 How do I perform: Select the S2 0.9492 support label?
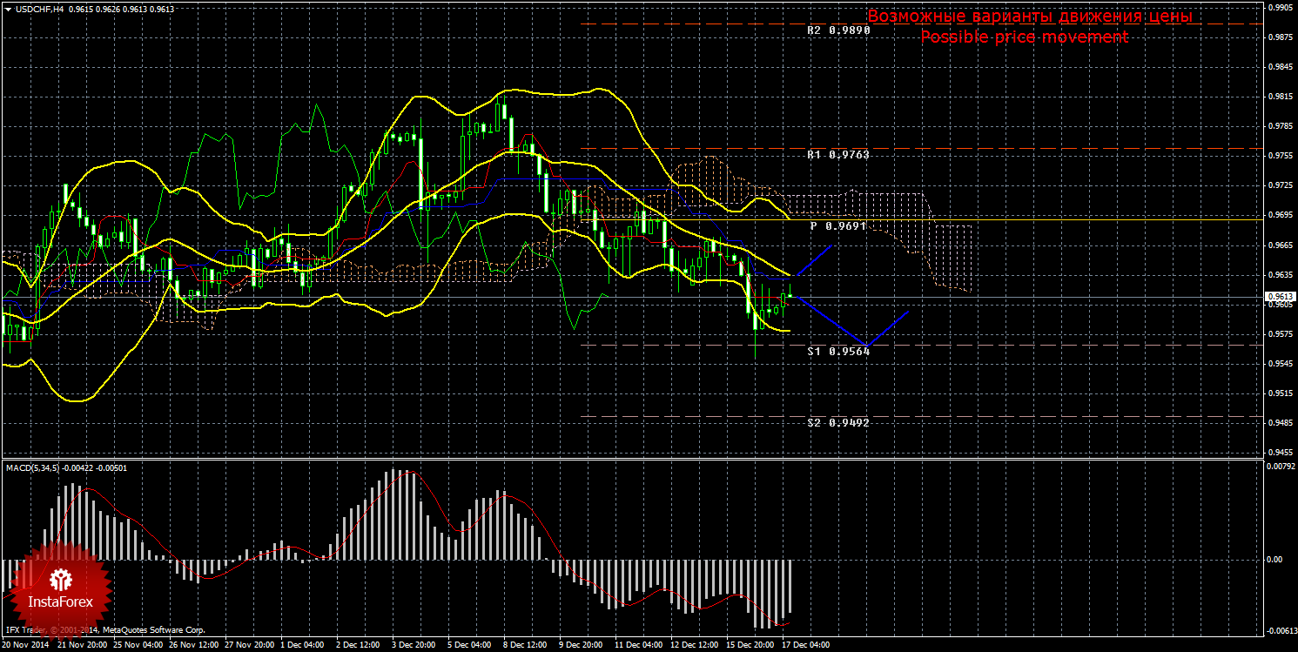[x=837, y=422]
